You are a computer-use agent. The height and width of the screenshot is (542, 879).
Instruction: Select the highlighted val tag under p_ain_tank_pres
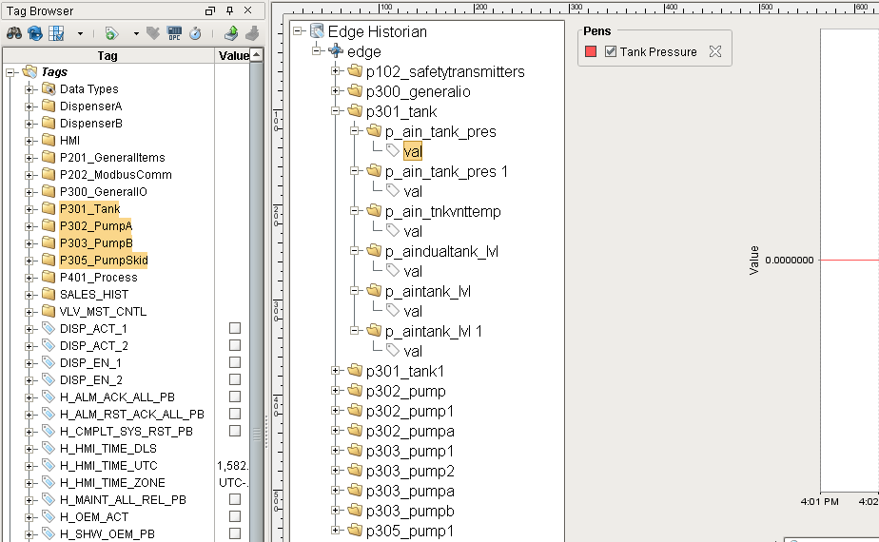pos(413,151)
